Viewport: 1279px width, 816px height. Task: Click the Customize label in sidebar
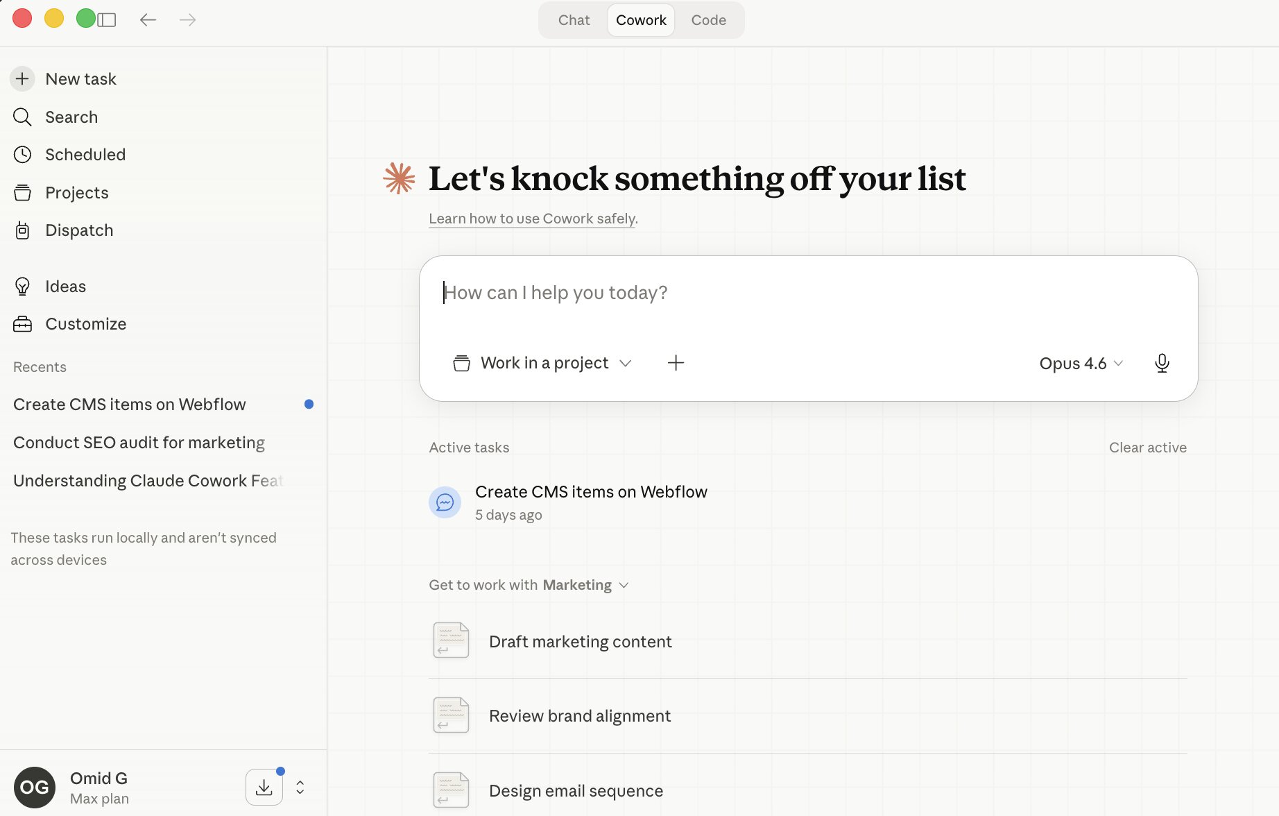[85, 324]
